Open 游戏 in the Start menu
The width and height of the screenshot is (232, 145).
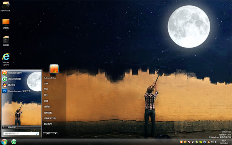pos(46,101)
